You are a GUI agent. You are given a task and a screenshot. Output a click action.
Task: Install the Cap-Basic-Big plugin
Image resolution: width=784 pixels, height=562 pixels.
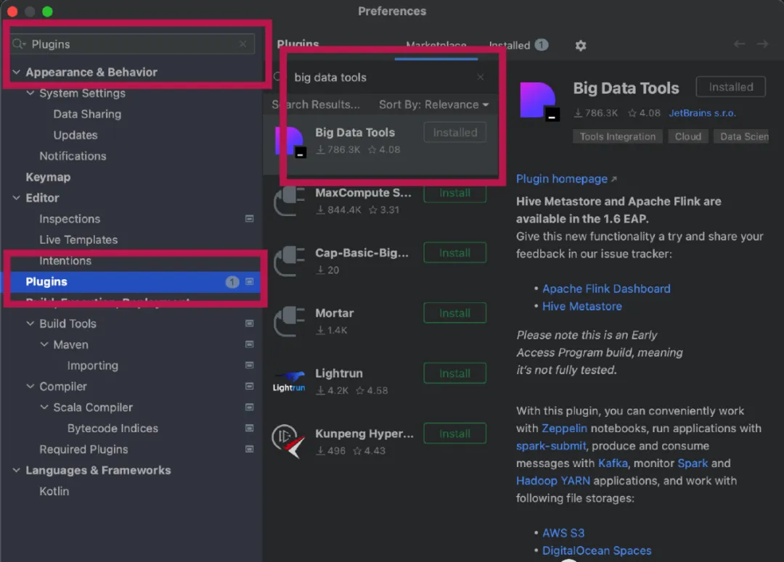click(x=454, y=253)
